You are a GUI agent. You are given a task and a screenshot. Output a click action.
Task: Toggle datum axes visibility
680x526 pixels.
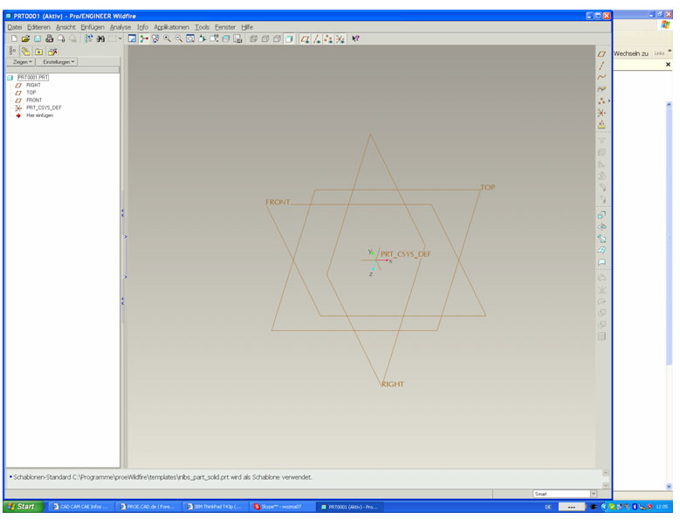[x=317, y=38]
